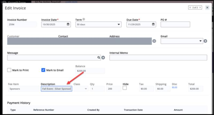Screen dimensions: 214x115
Task: Click the Amount column header
Action: [178, 110]
